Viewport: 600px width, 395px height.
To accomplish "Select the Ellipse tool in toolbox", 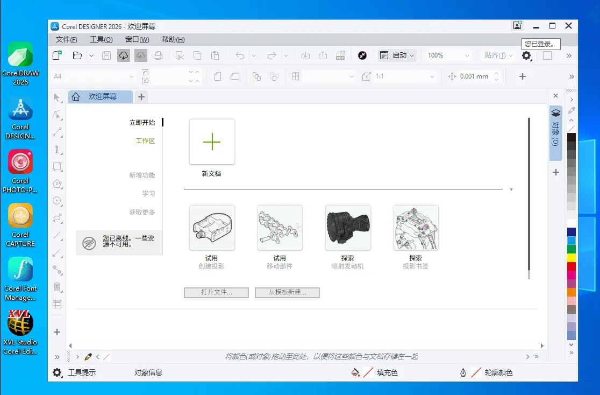I will click(x=57, y=201).
